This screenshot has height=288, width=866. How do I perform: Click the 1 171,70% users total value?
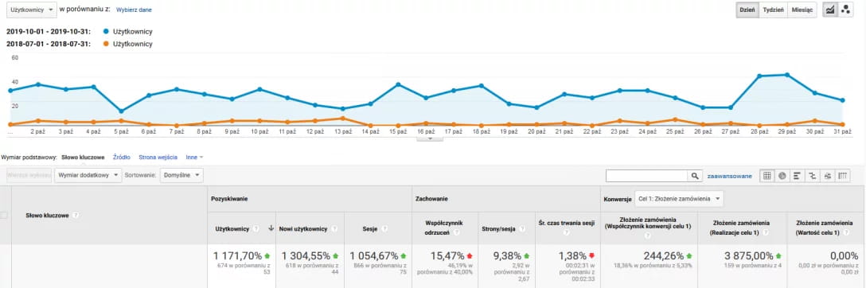click(x=237, y=256)
